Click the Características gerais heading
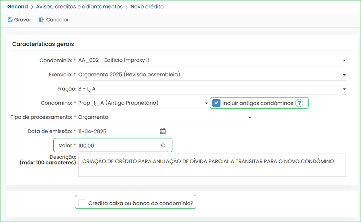 pyautogui.click(x=43, y=44)
